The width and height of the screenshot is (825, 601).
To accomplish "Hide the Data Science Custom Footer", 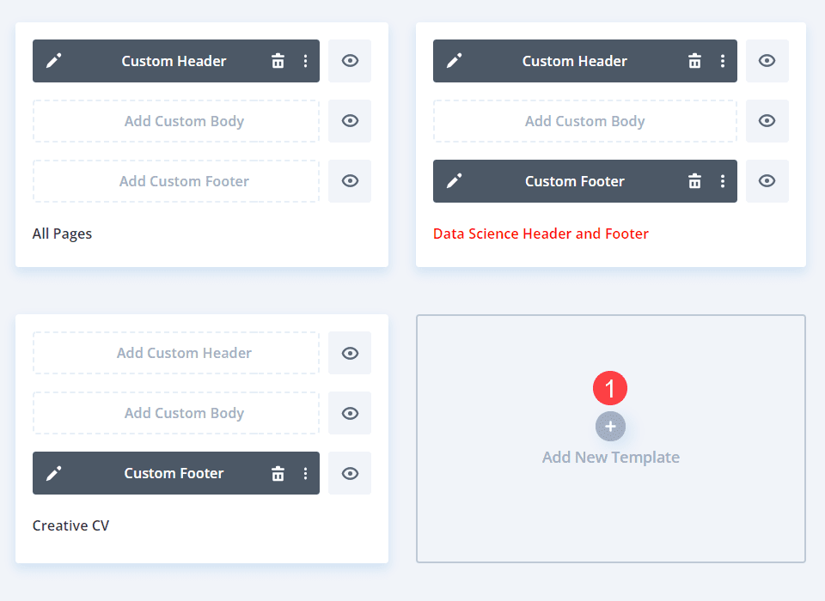I will tap(767, 181).
